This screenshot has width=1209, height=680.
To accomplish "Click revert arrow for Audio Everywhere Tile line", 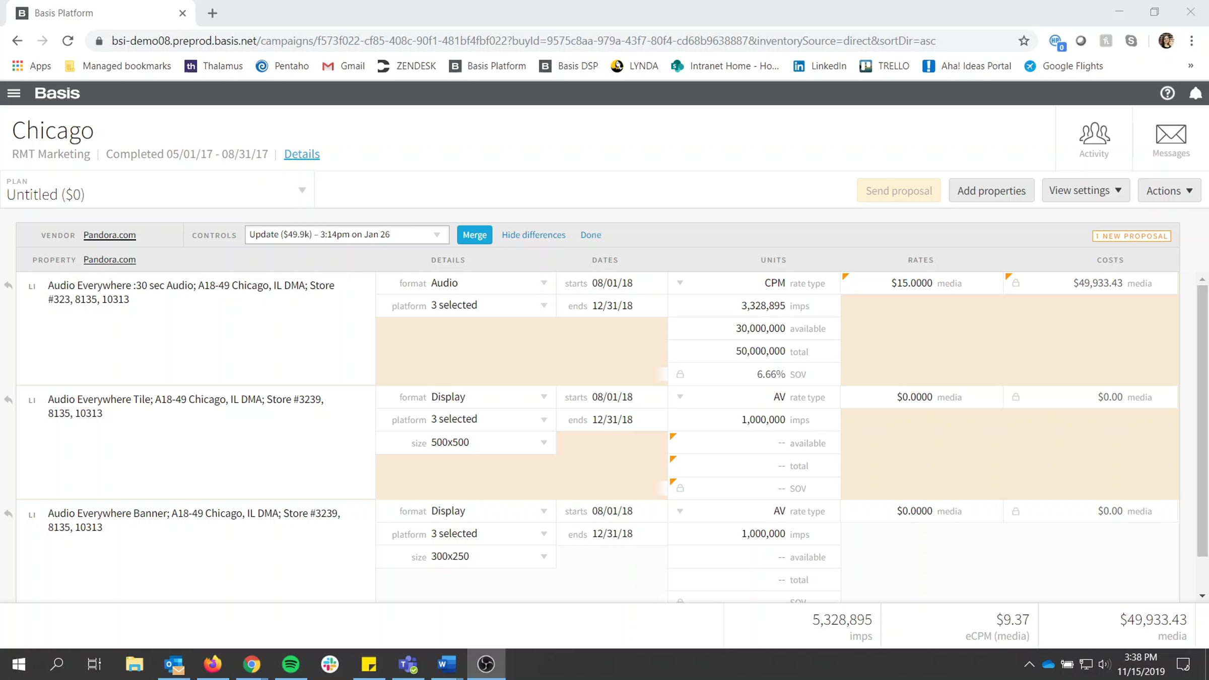I will (x=9, y=399).
